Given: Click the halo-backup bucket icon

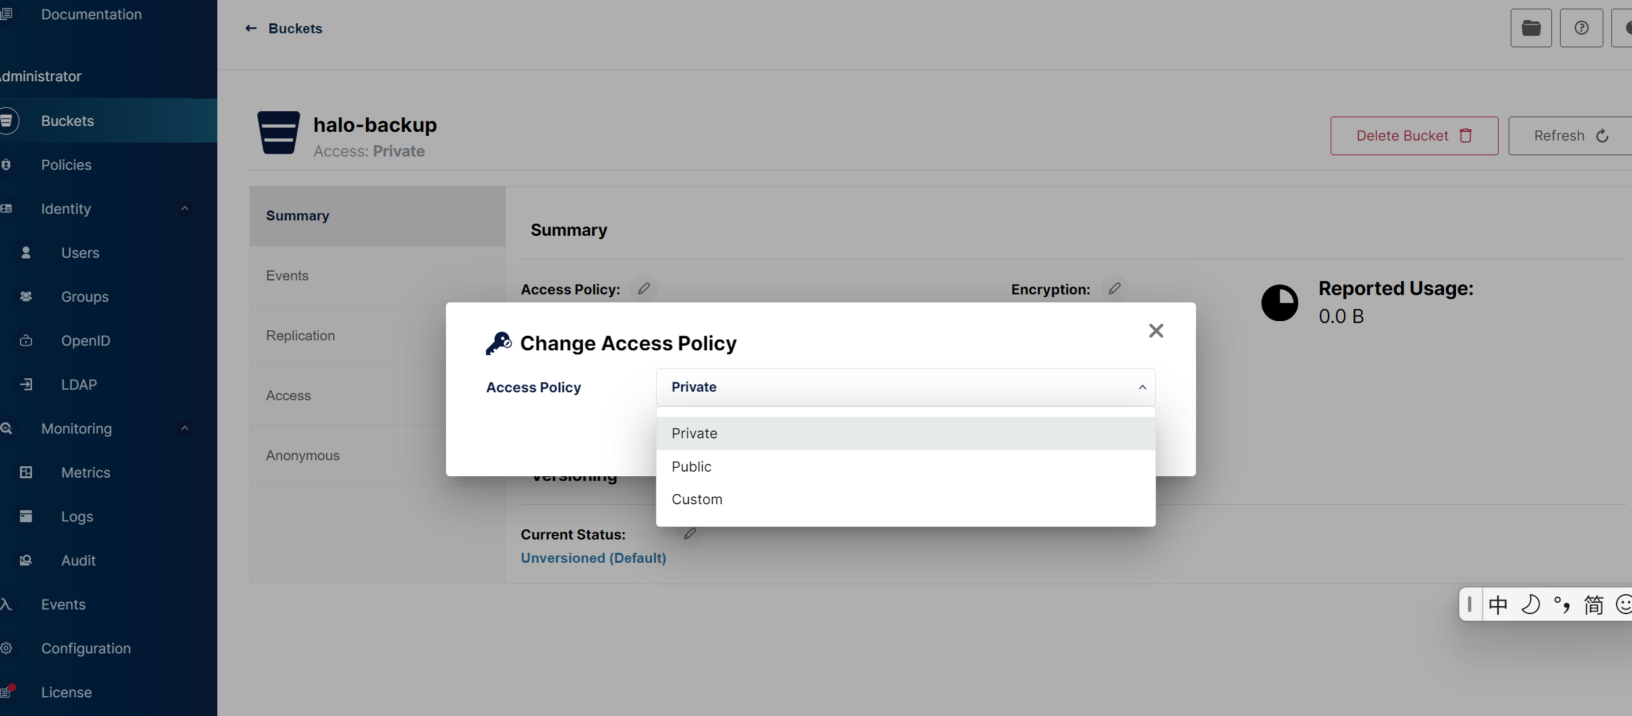Looking at the screenshot, I should coord(279,133).
